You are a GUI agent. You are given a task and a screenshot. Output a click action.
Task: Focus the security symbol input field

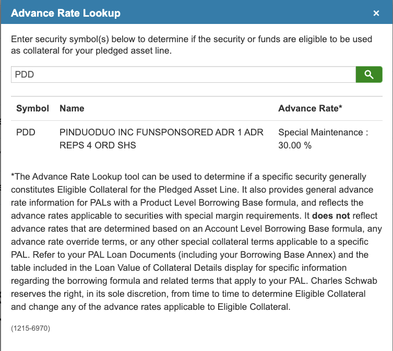(183, 74)
